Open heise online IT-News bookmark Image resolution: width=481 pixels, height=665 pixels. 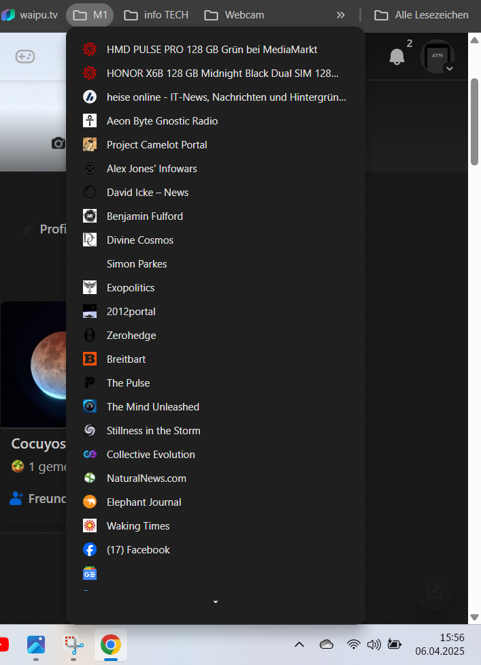pyautogui.click(x=215, y=97)
